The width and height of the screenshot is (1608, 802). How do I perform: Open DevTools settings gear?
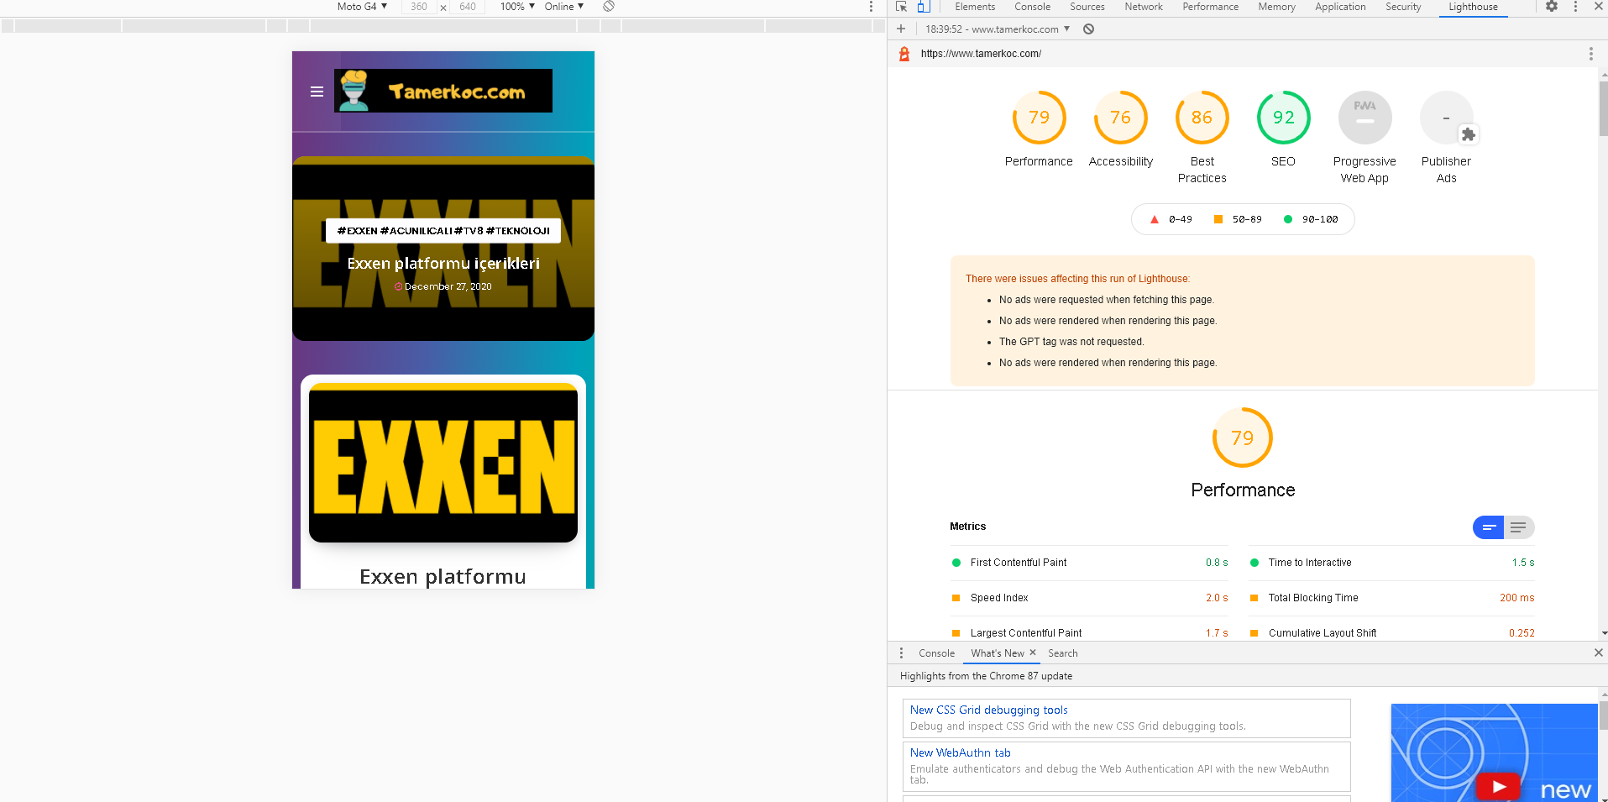(1552, 7)
